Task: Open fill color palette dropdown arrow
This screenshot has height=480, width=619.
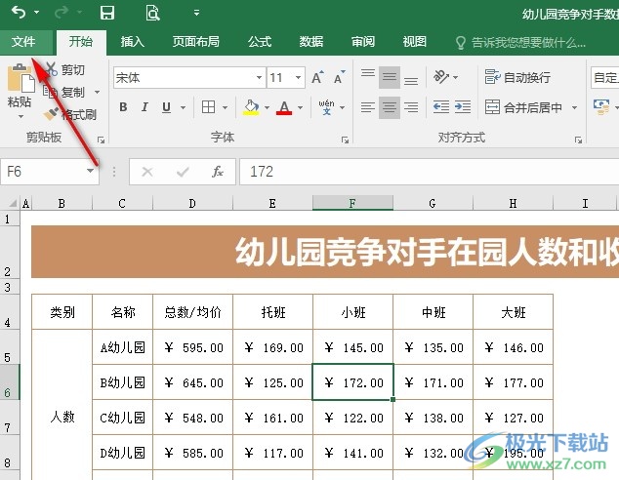Action: 267,107
